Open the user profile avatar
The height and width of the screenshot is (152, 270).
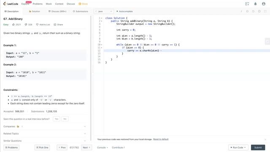263,4
